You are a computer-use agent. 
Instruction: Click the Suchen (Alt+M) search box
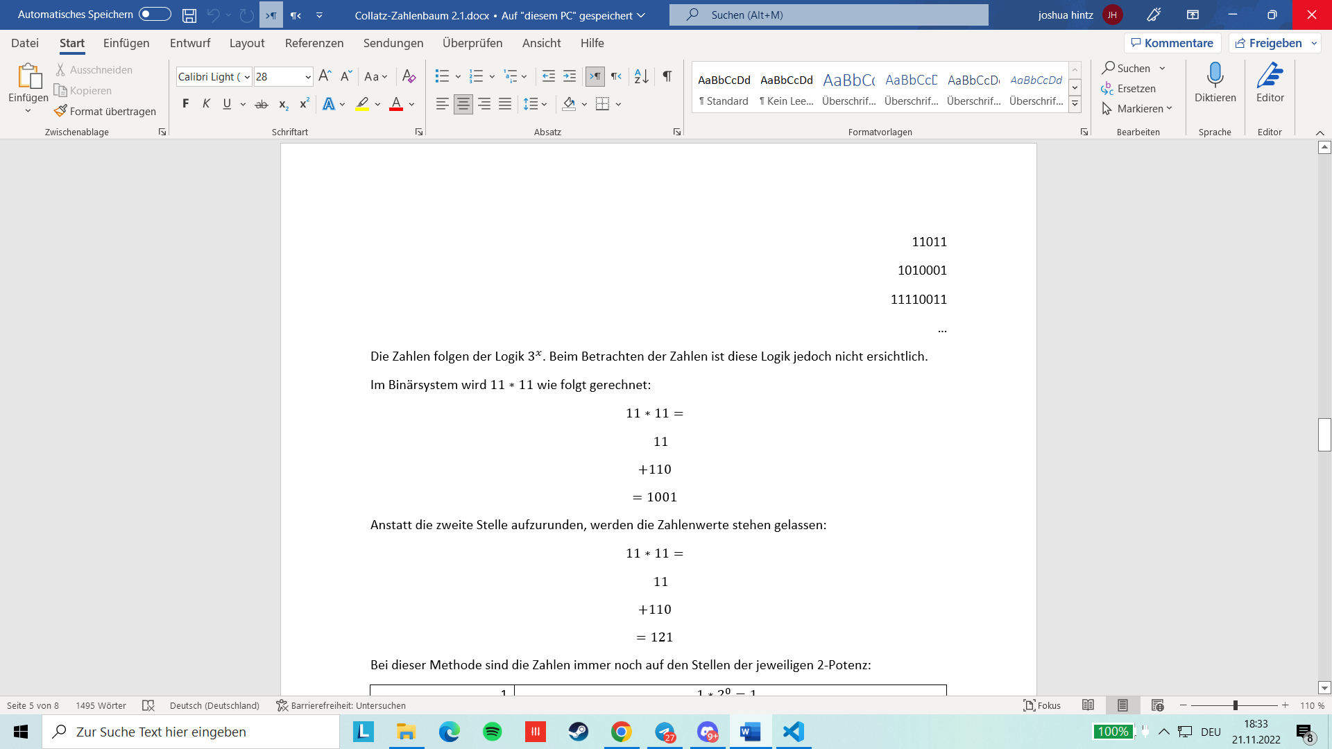click(x=829, y=15)
